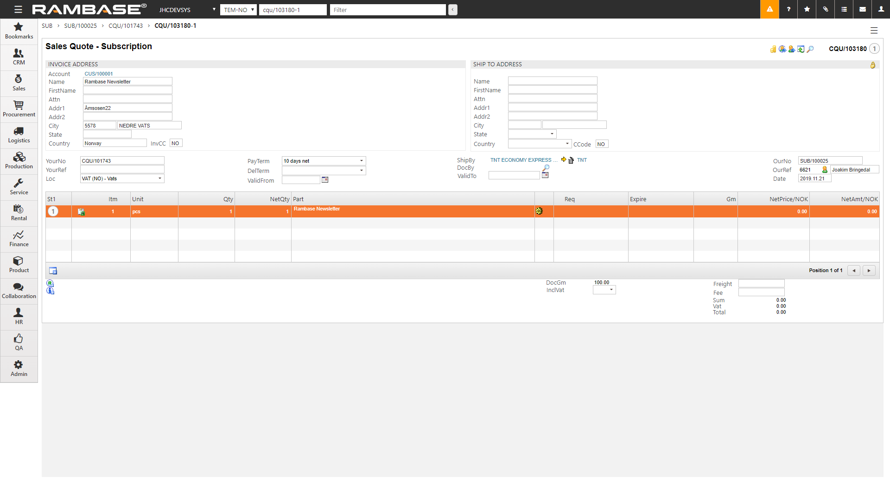The width and height of the screenshot is (890, 490).
Task: Click the sun icon in item row
Action: pos(539,211)
